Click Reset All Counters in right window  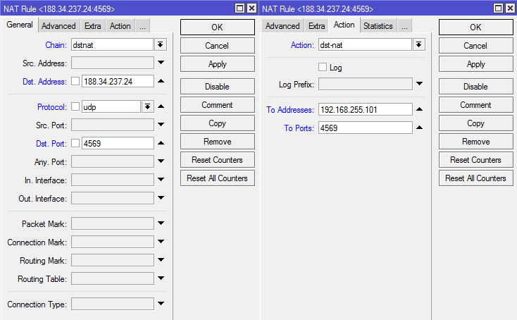click(x=475, y=178)
